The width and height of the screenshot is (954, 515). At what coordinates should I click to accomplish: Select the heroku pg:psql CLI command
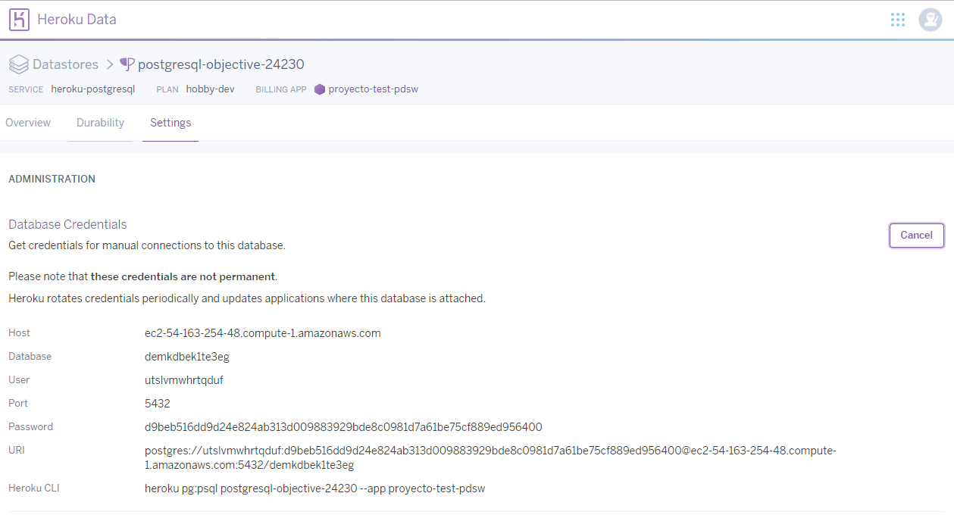point(314,488)
